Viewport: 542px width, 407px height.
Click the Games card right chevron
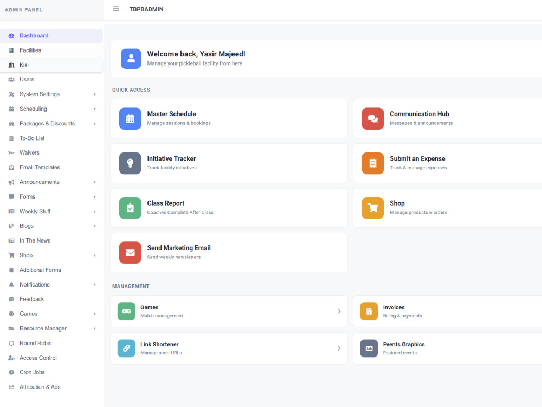339,311
